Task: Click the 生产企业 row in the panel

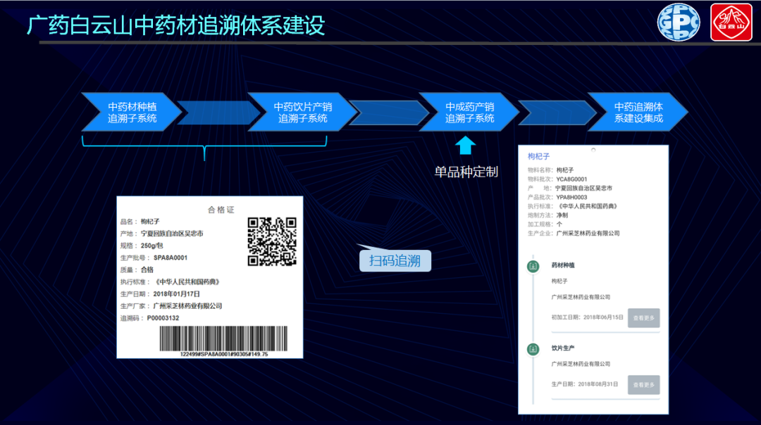Action: [x=574, y=234]
